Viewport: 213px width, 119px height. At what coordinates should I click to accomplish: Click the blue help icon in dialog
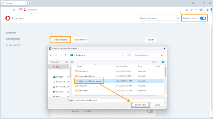(x=163, y=62)
